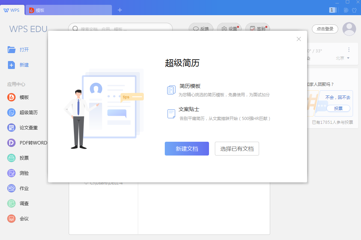Screen dimensions: 361x240
Task: Open 测验 app in sidebar
Action: point(18,173)
